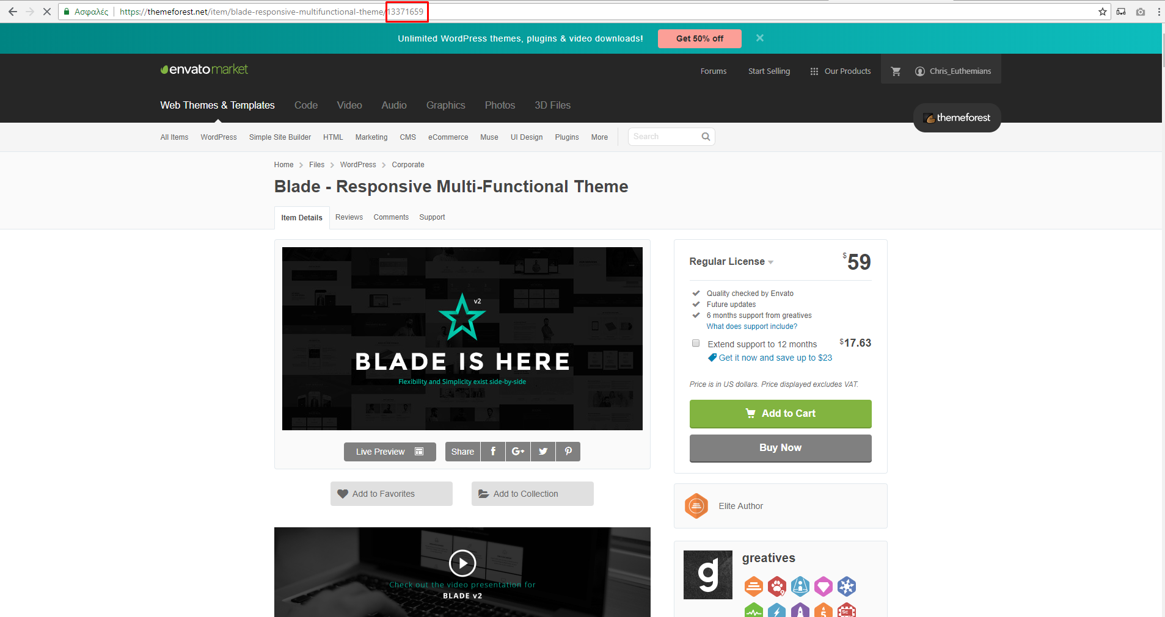The image size is (1165, 617).
Task: Open the Comments tab
Action: tap(391, 217)
